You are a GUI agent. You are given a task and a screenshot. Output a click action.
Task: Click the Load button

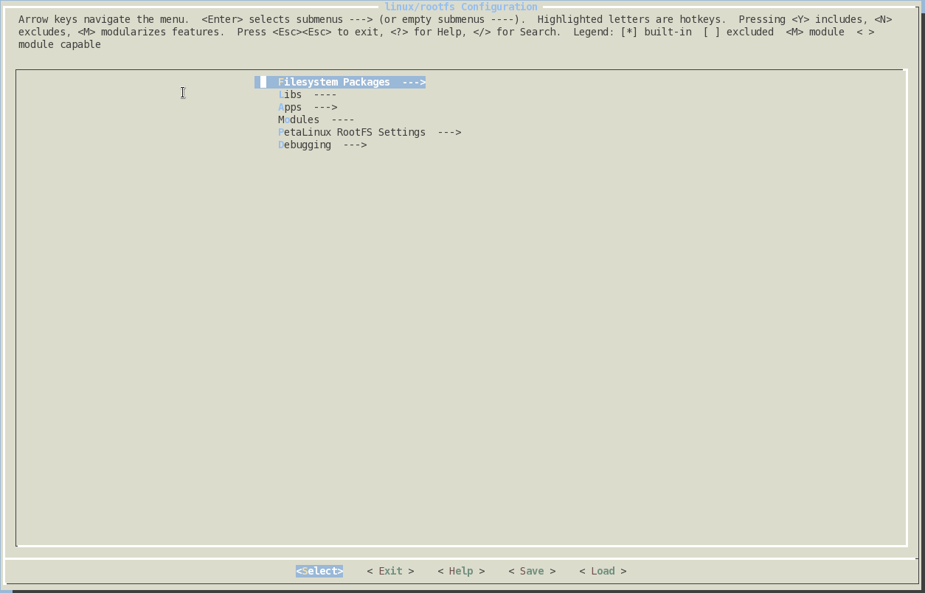click(603, 572)
